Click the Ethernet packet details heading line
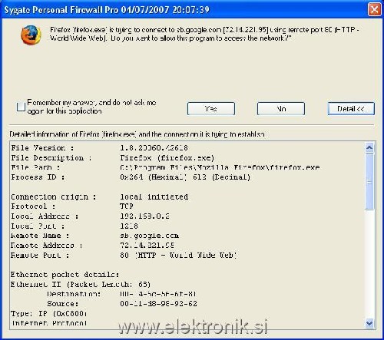The image size is (384, 340). pos(65,275)
